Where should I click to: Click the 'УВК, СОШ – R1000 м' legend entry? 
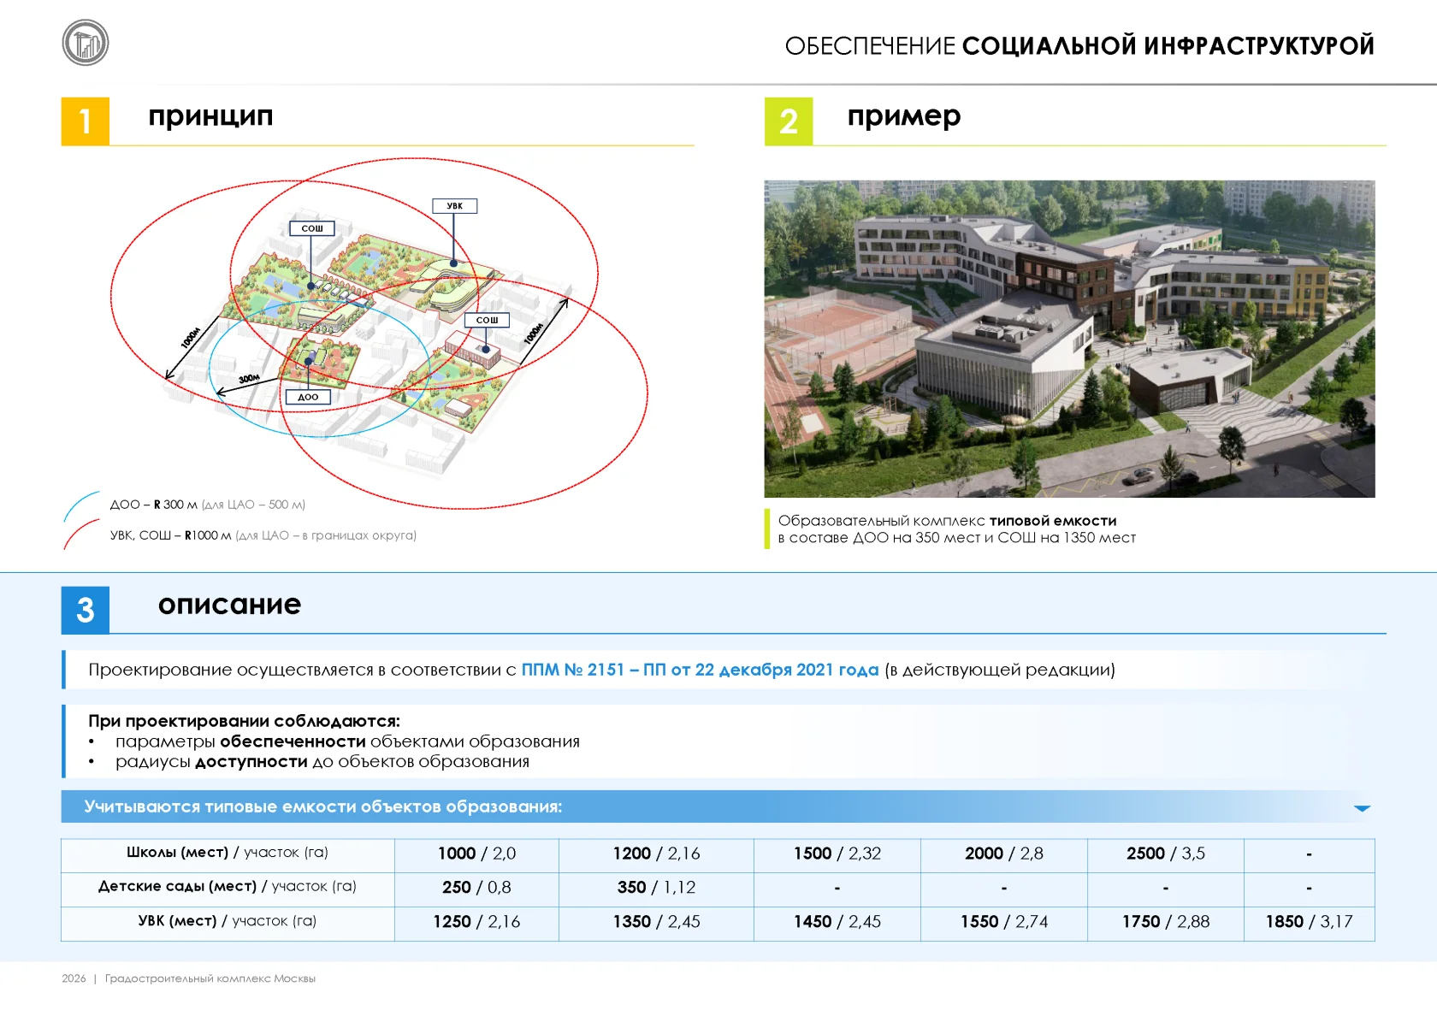tap(263, 535)
